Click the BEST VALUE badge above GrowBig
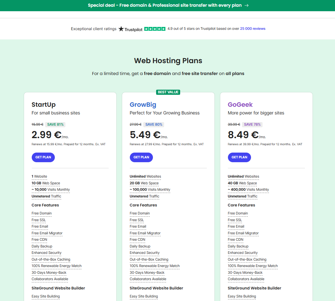The height and width of the screenshot is (301, 335). (x=168, y=92)
